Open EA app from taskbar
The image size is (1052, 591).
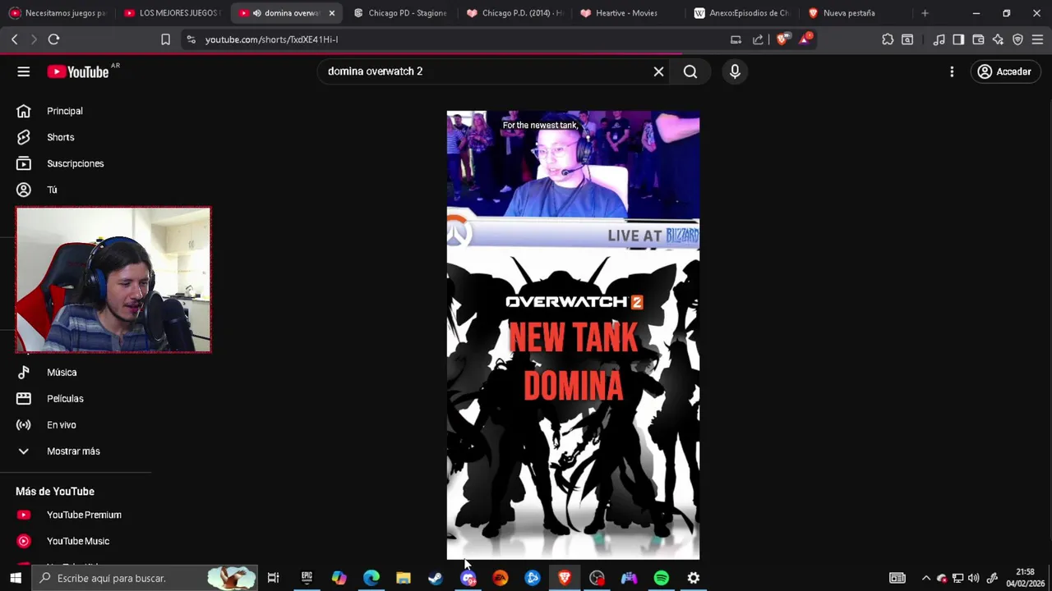coord(501,578)
